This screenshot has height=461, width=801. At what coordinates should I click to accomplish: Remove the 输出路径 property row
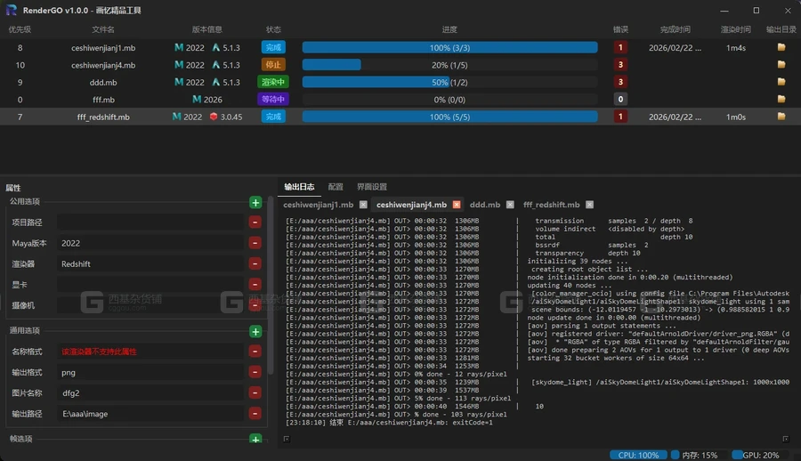point(255,414)
